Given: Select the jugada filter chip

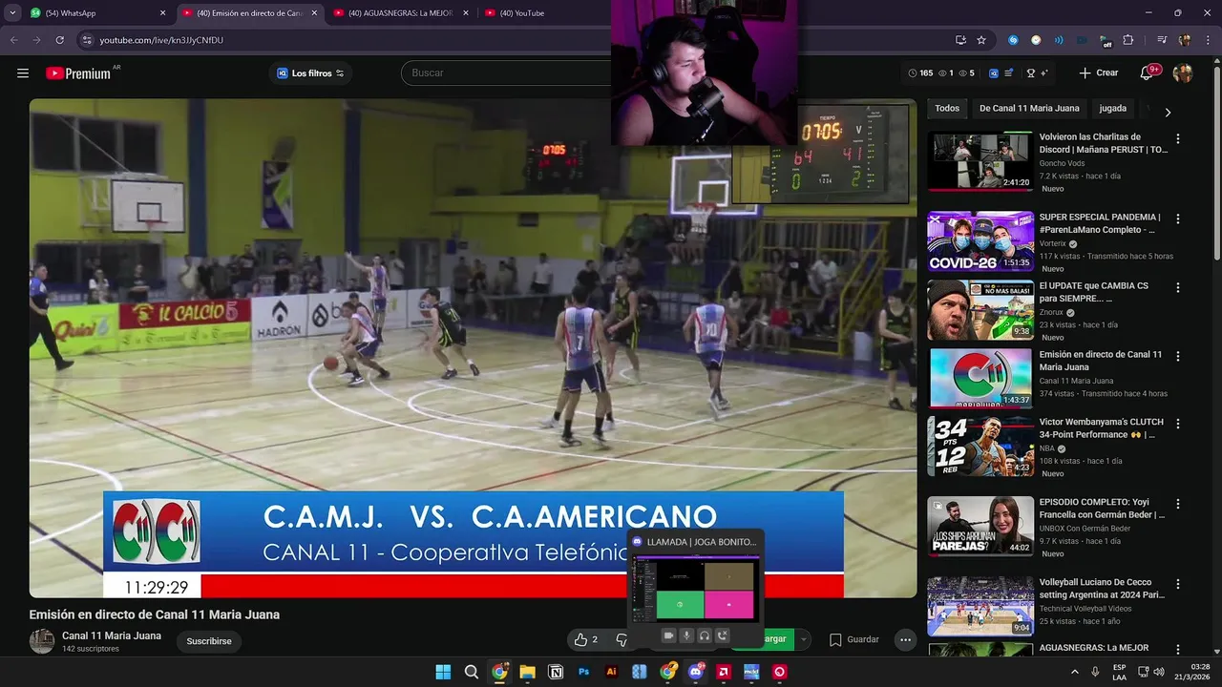Looking at the screenshot, I should pyautogui.click(x=1112, y=109).
